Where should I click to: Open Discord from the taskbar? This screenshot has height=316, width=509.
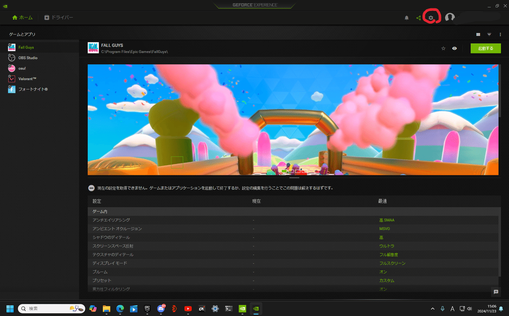click(x=161, y=308)
